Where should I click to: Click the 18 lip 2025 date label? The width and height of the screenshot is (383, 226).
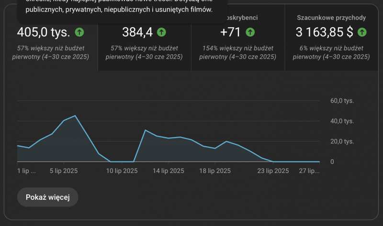215,171
